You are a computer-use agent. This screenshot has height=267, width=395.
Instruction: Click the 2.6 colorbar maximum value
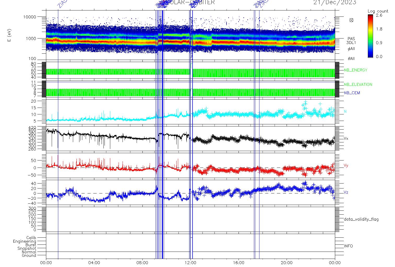pyautogui.click(x=379, y=15)
